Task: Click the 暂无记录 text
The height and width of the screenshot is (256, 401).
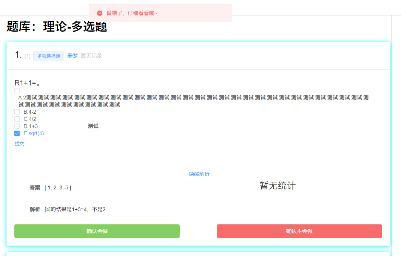Action: click(x=91, y=56)
